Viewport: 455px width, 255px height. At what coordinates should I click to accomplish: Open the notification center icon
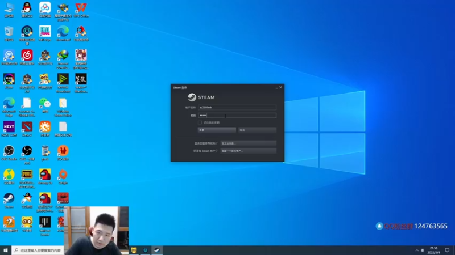(x=447, y=250)
